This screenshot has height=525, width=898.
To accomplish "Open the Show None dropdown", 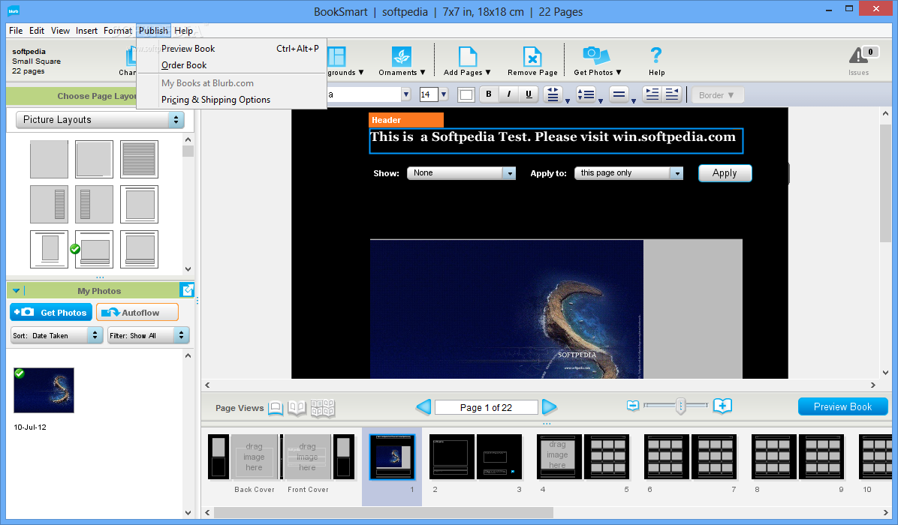I will pyautogui.click(x=461, y=172).
